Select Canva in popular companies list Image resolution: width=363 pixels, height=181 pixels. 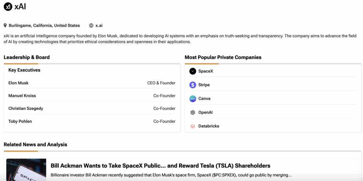pos(204,99)
